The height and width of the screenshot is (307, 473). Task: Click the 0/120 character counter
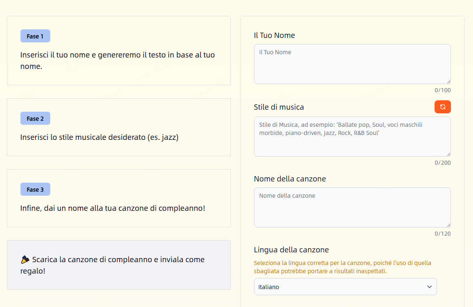[442, 234]
